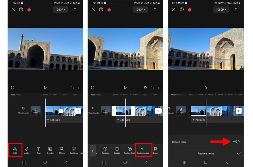The height and width of the screenshot is (167, 253).
Task: Expand 1080P resolution menu in middle screen
Action: point(140,10)
